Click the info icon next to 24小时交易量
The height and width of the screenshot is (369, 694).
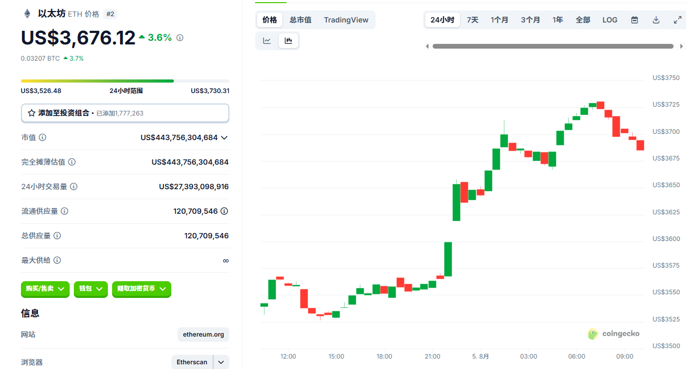[74, 187]
